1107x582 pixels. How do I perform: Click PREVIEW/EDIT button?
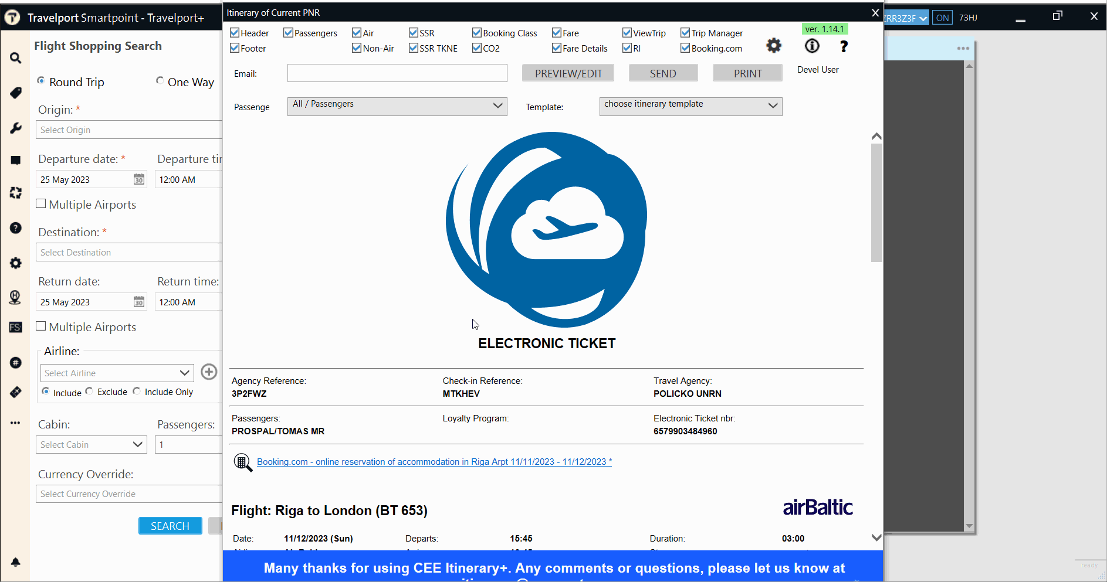click(x=568, y=73)
